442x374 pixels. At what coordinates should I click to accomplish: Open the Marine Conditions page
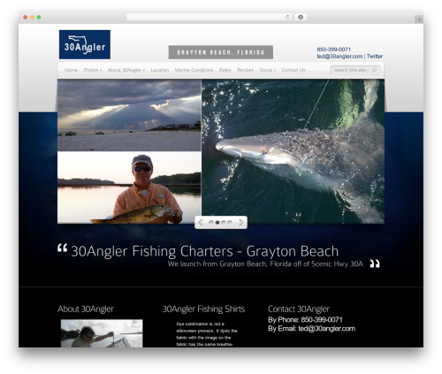coord(194,70)
